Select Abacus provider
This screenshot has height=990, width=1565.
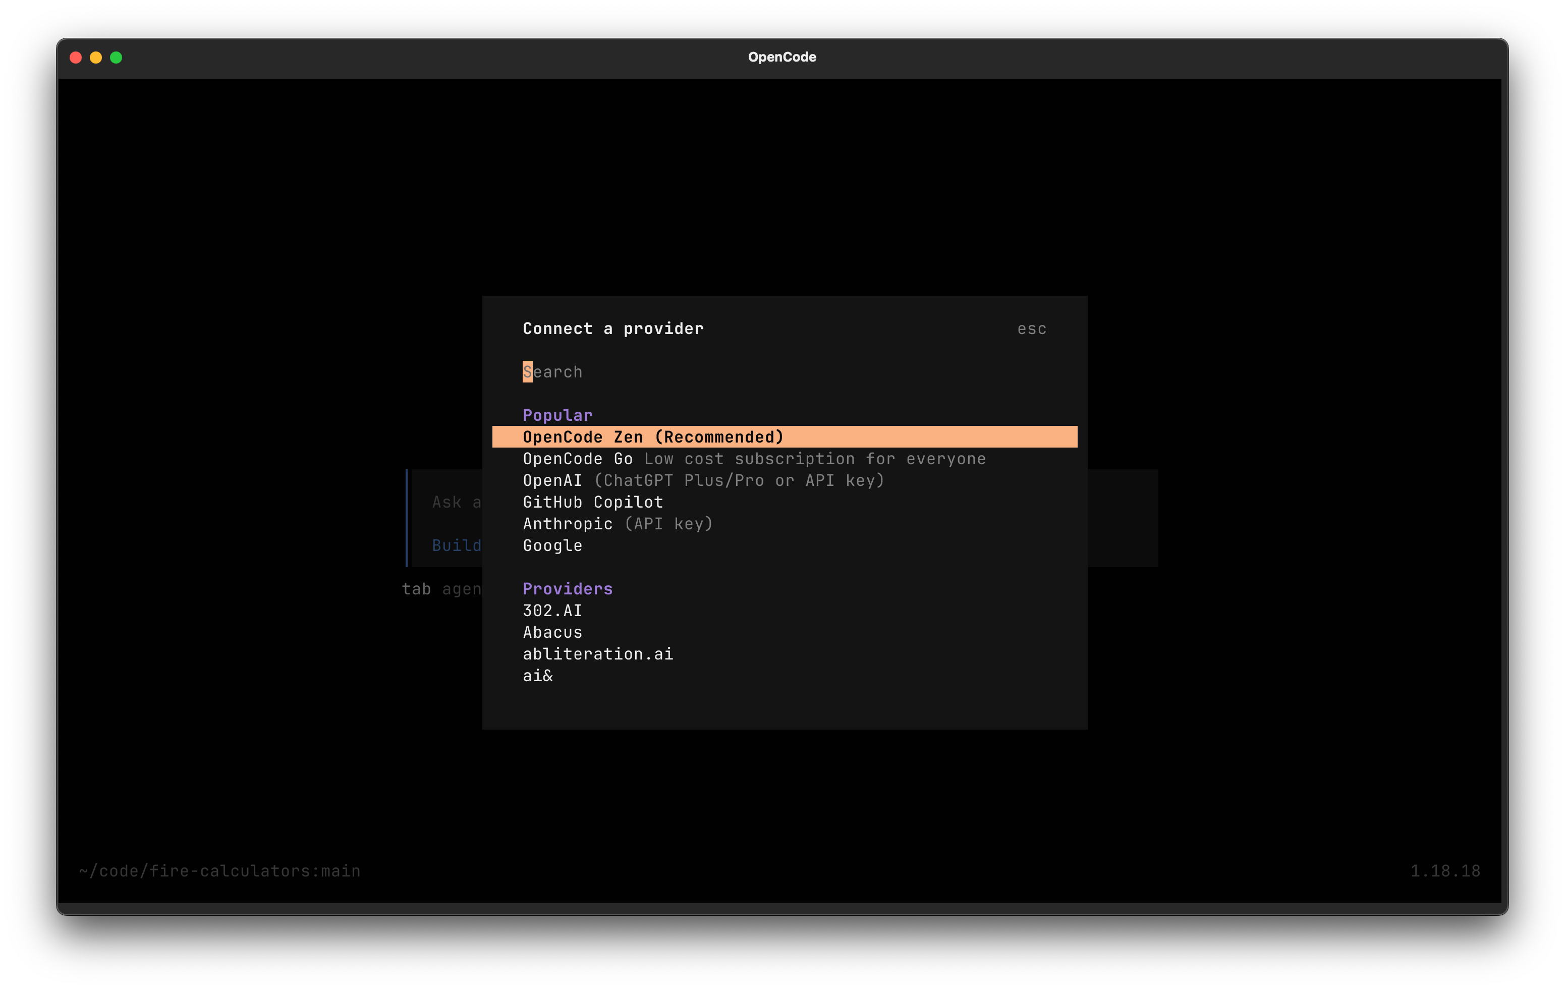click(x=785, y=632)
